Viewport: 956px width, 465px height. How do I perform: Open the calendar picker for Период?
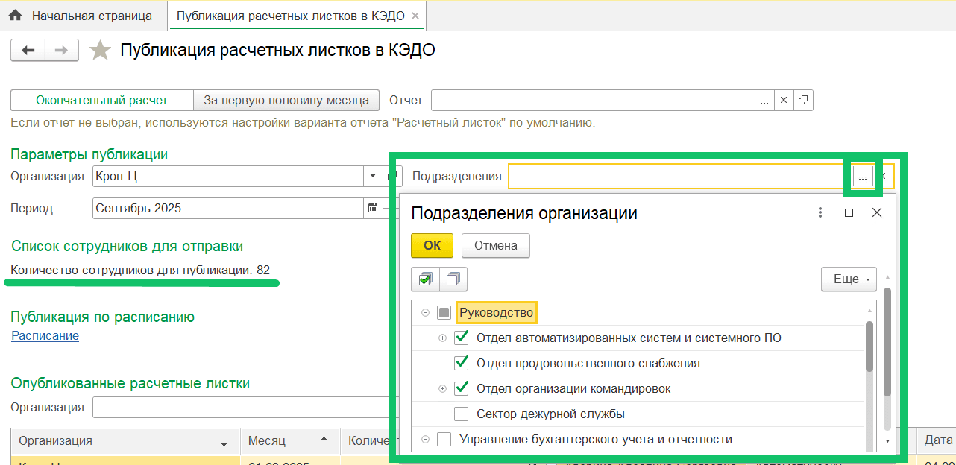point(373,208)
